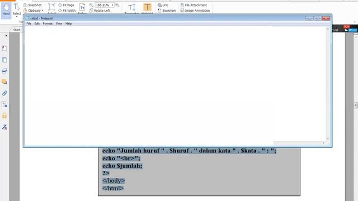This screenshot has width=358, height=201.
Task: Open the Select tool dropdown arrow
Action: pyautogui.click(x=17, y=17)
